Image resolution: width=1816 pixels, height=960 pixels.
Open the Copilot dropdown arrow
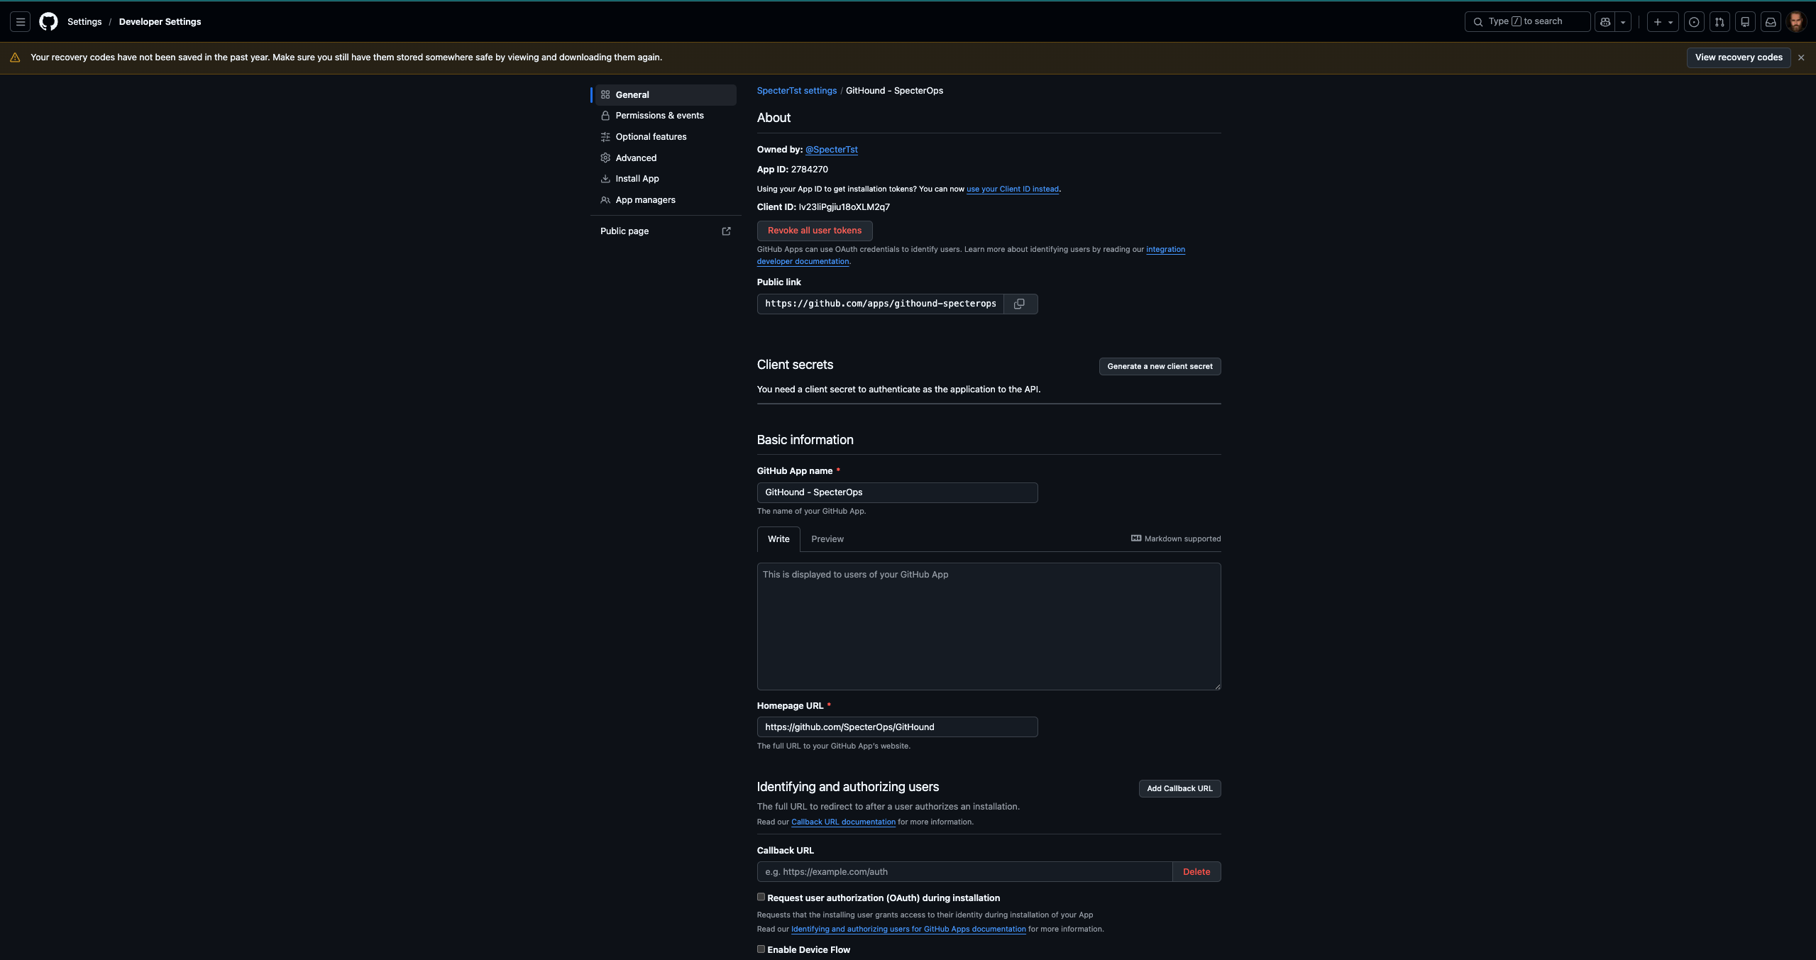(x=1624, y=21)
